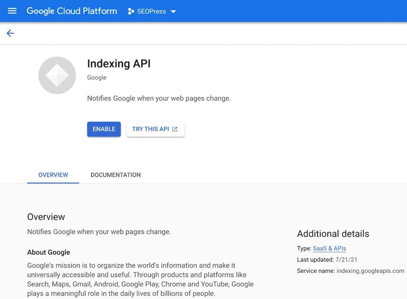Image resolution: width=407 pixels, height=299 pixels.
Task: Click the Indexing API heading
Action: 119,64
